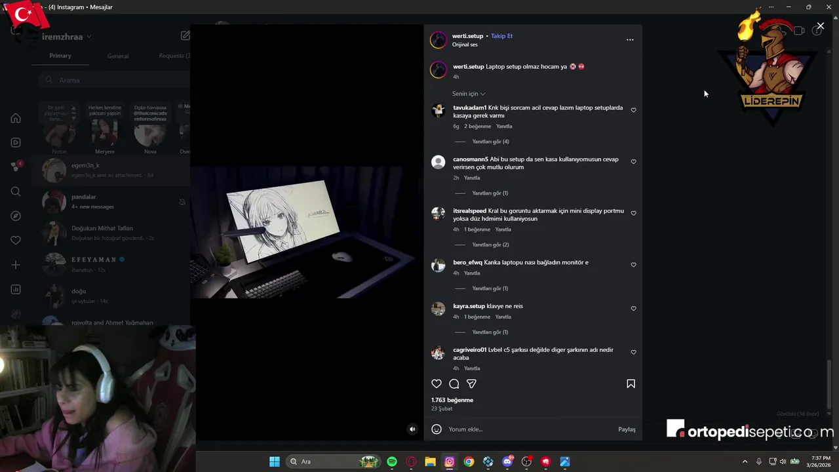The width and height of the screenshot is (839, 472).
Task: Close the post overlay with the X
Action: click(820, 26)
